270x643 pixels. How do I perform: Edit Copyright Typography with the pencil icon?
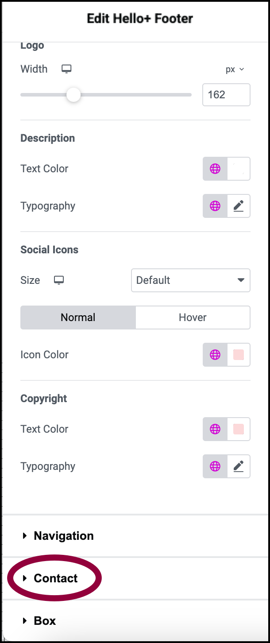tap(239, 466)
